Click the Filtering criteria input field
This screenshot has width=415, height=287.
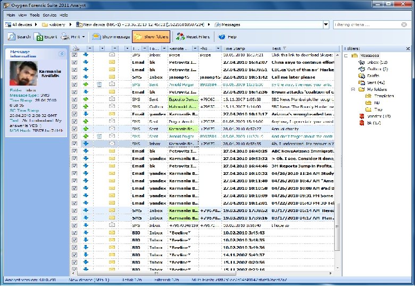coord(367,24)
